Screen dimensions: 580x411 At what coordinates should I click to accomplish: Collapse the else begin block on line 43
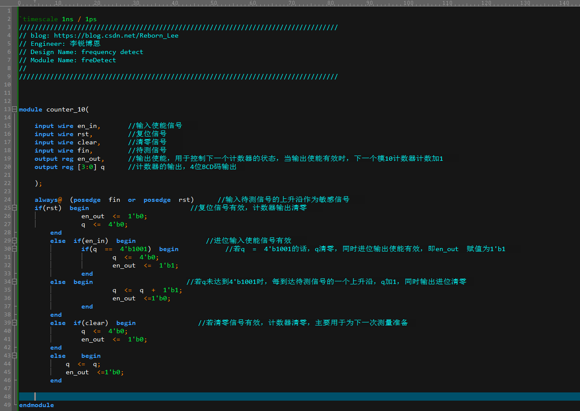(15, 356)
